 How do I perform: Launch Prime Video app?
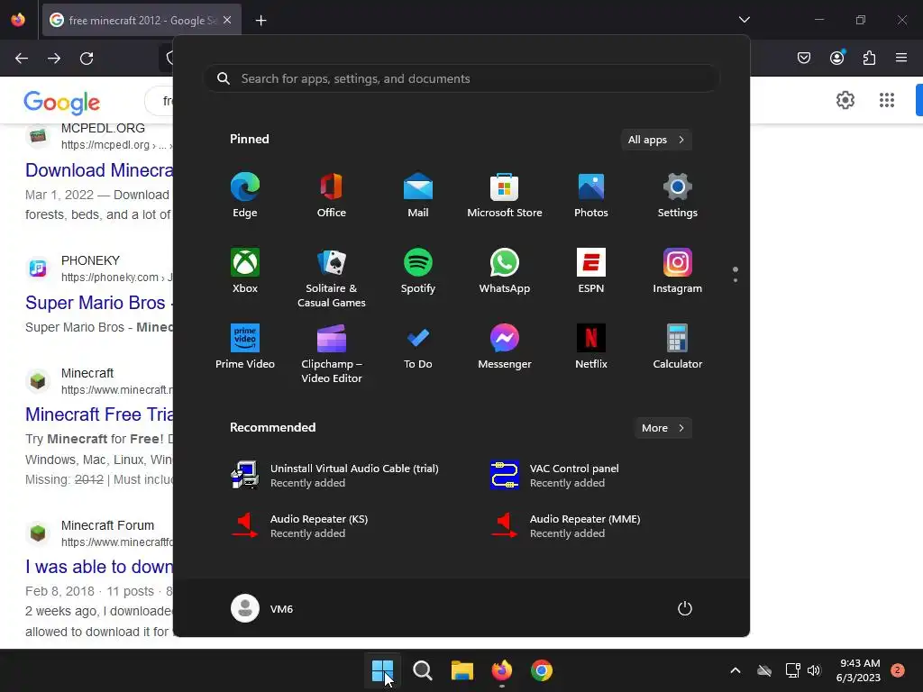point(245,347)
